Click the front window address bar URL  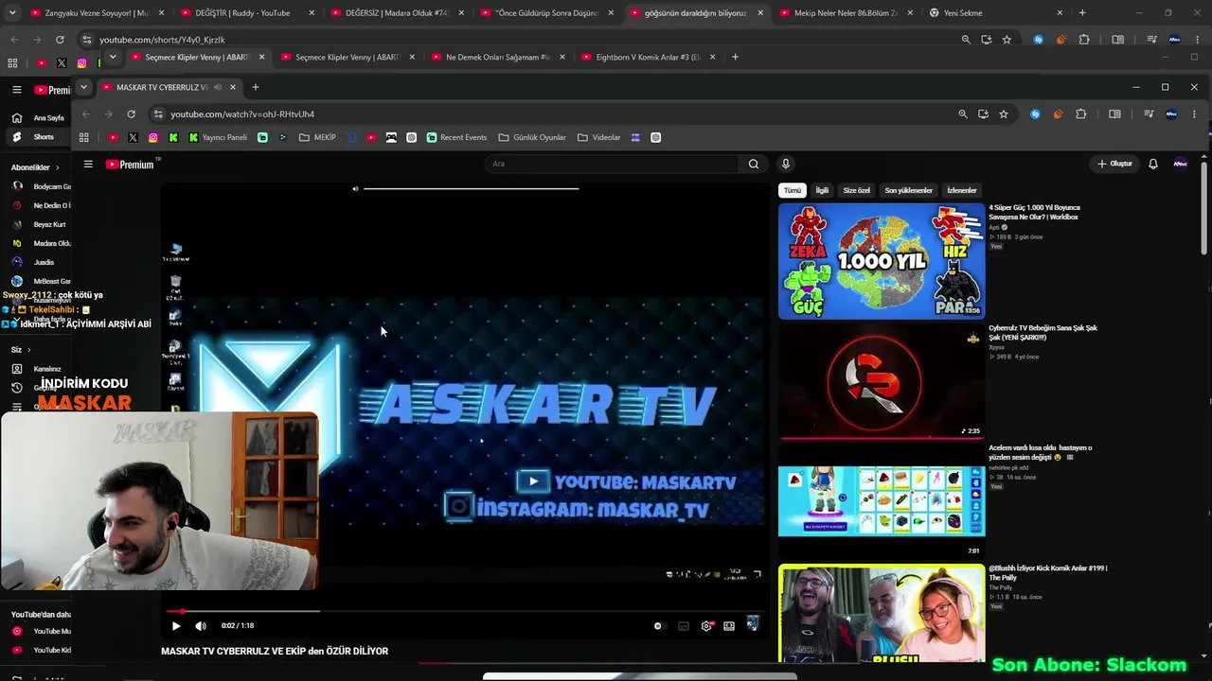(242, 114)
